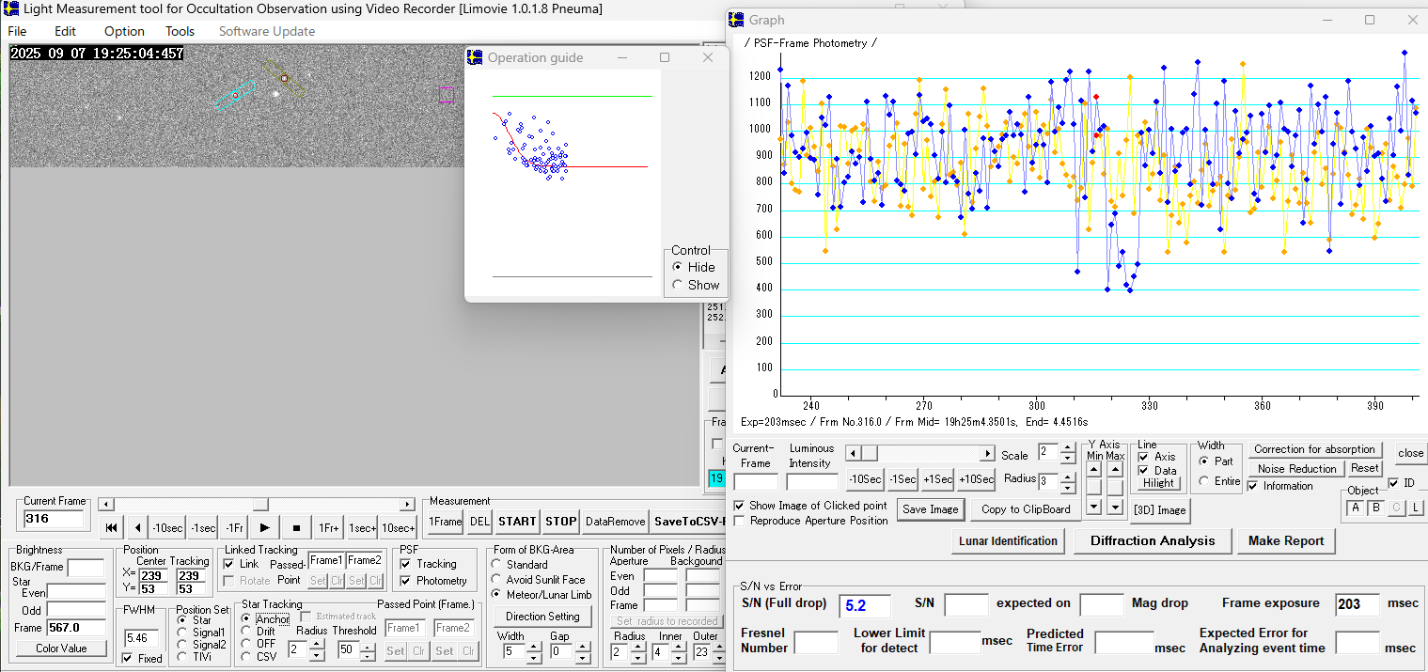Enable Reproduce Aperture Position checkbox
The width and height of the screenshot is (1428, 672).
(740, 521)
